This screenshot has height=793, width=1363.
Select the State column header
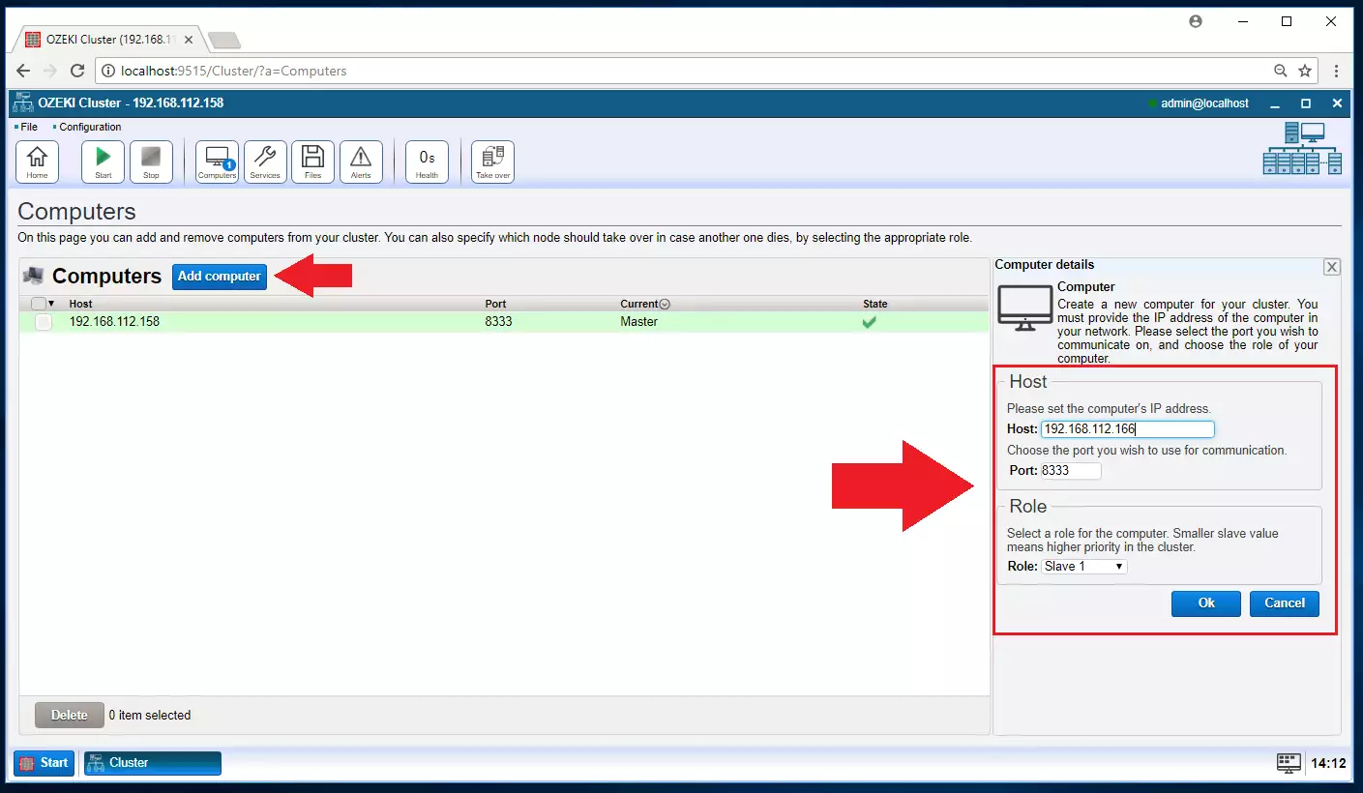coord(875,304)
